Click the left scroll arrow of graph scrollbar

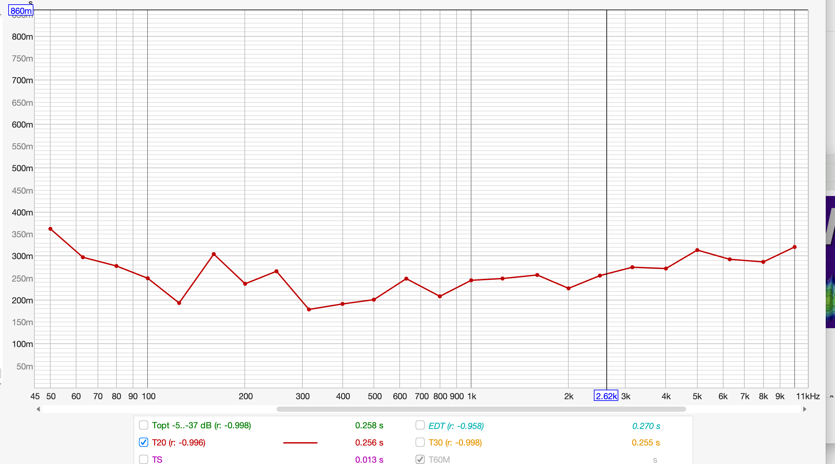click(38, 409)
